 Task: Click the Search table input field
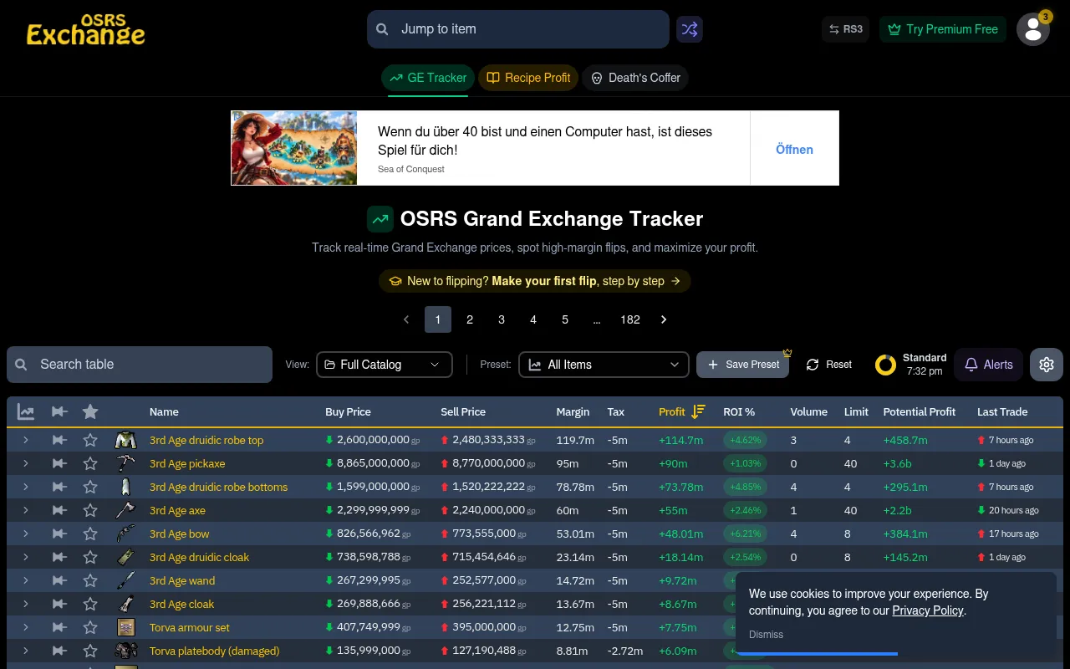[x=140, y=365]
